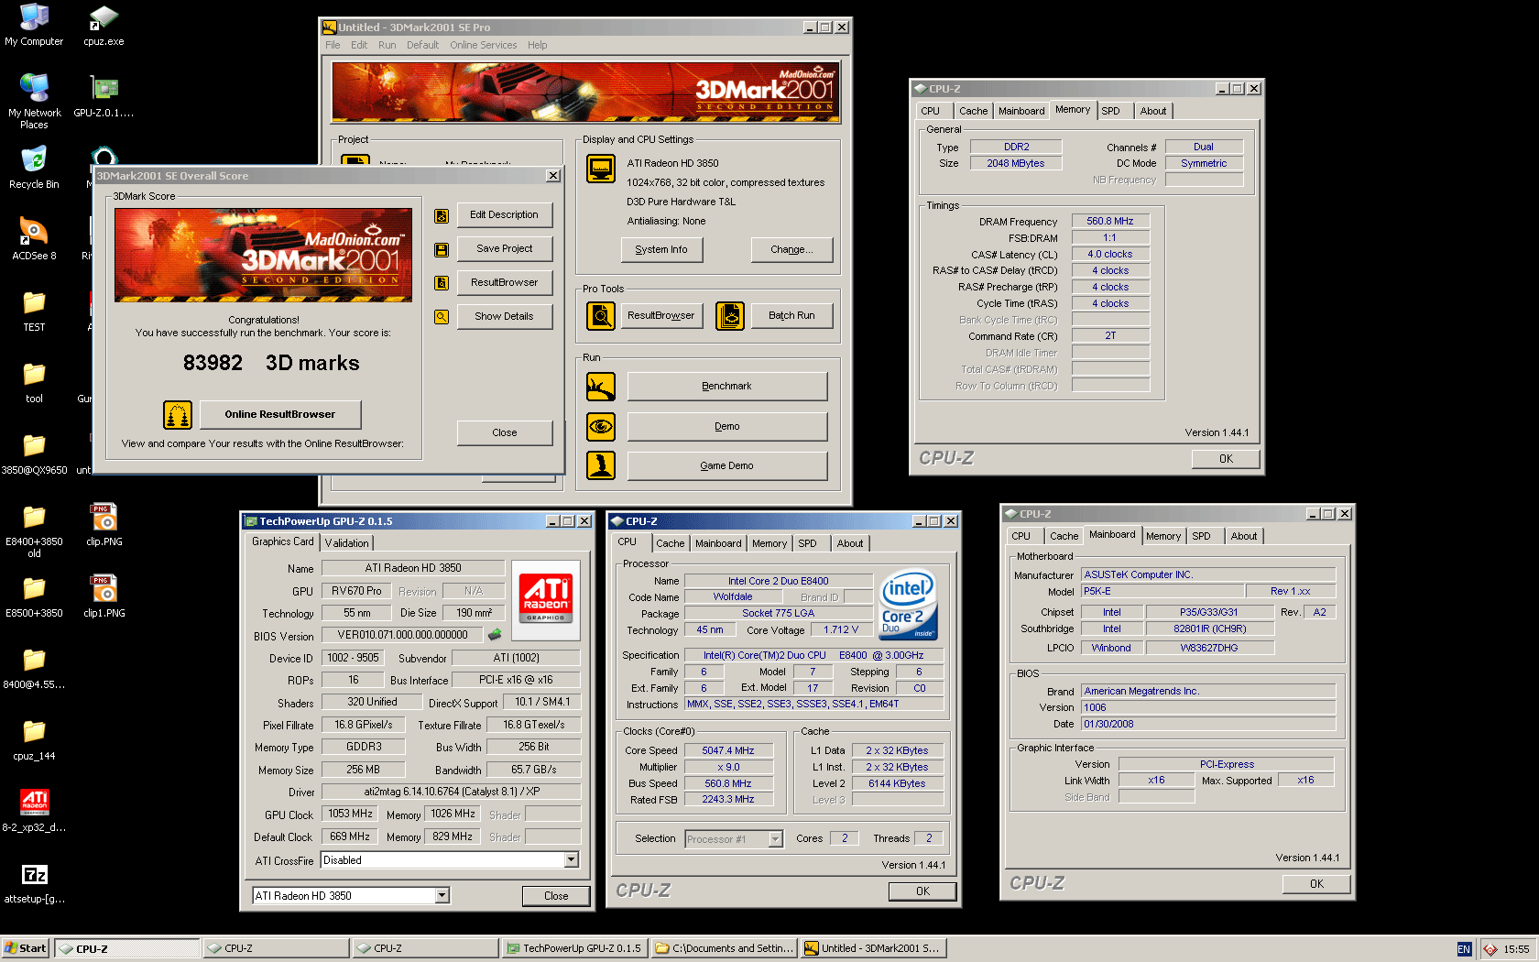Click the Save Project floppy icon
Viewport: 1539px width, 962px height.
(442, 249)
